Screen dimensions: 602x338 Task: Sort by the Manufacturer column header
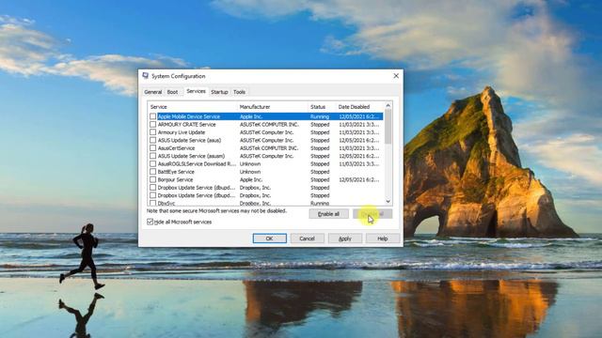tap(272, 107)
